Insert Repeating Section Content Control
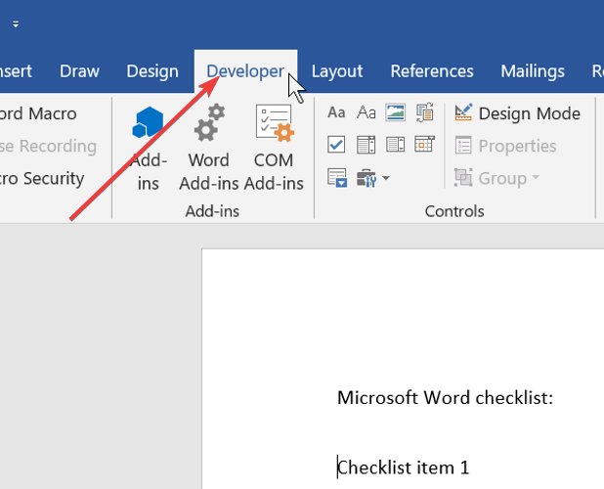Screen dimensions: 604x489 point(336,178)
